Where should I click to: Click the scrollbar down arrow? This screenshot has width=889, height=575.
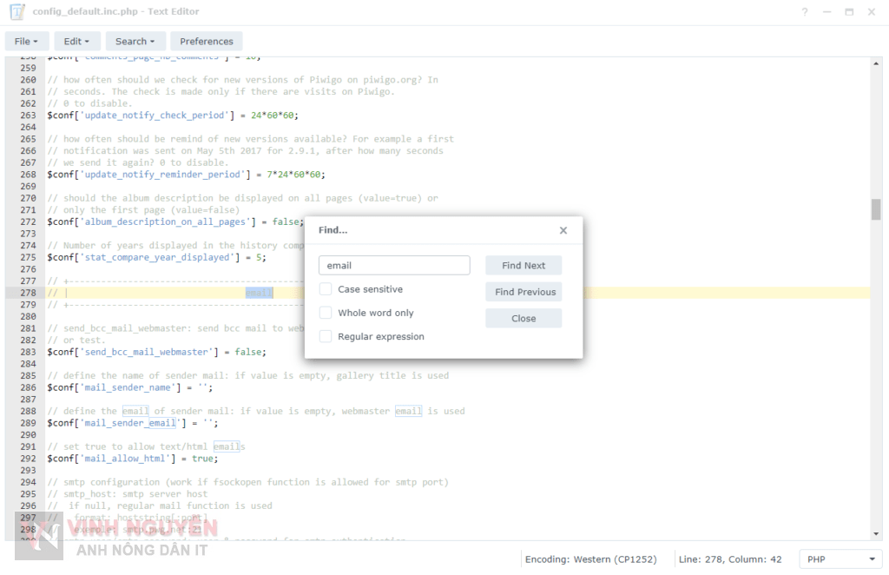877,533
